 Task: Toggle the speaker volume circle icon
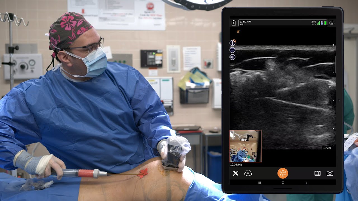click(x=232, y=57)
